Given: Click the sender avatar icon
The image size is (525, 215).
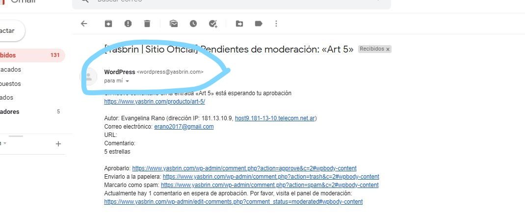Looking at the screenshot, I should (89, 77).
